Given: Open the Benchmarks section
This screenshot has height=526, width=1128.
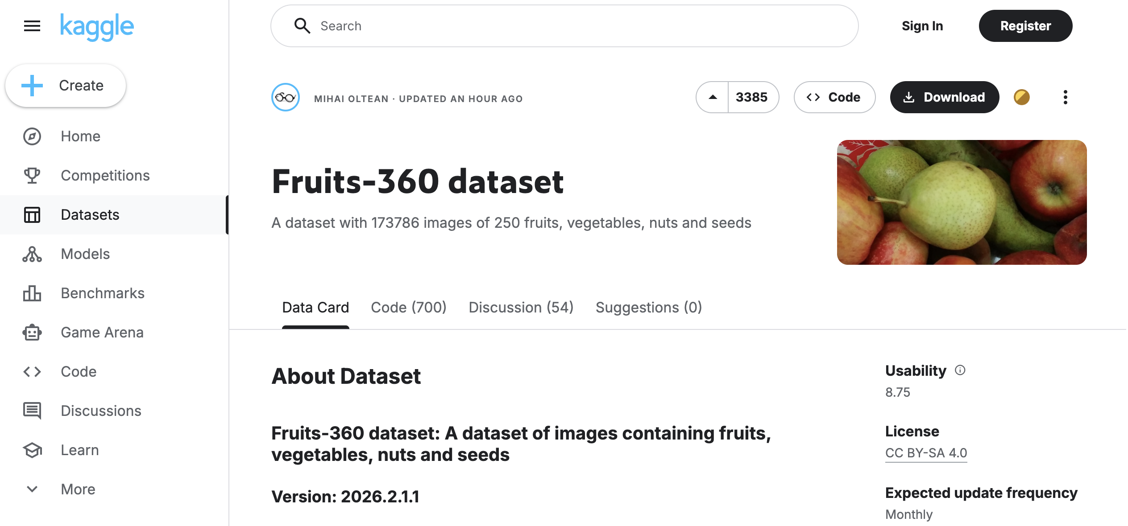Looking at the screenshot, I should coord(102,293).
